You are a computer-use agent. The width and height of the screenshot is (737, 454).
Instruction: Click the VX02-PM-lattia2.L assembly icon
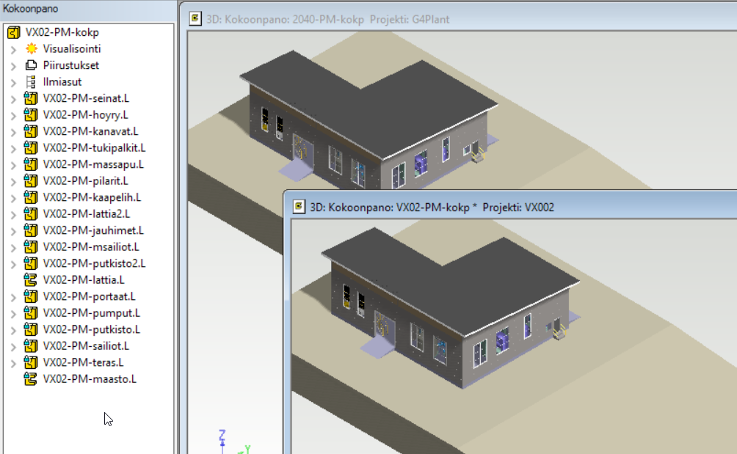[x=31, y=213]
